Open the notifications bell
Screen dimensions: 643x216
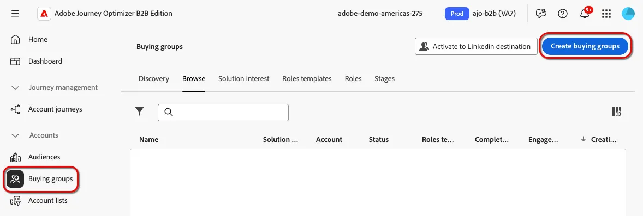coord(585,14)
